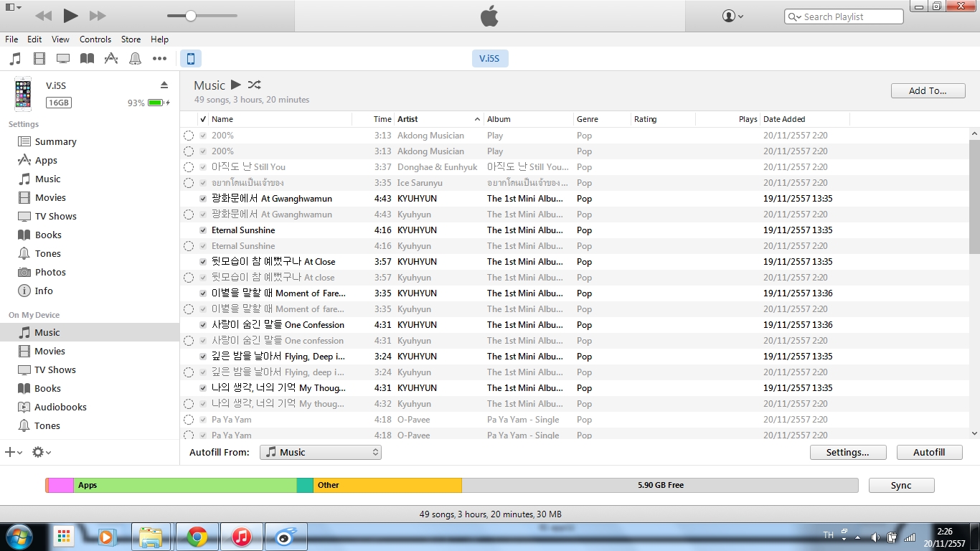
Task: Open the Help menu
Action: (x=159, y=39)
